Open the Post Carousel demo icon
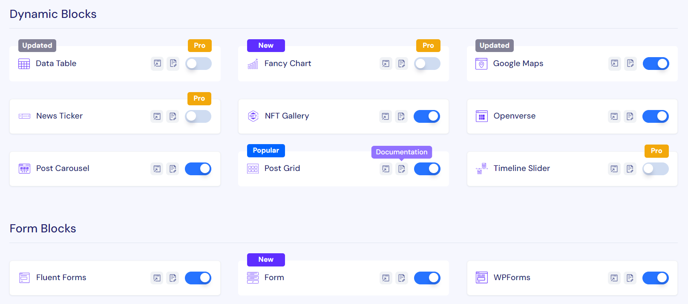The width and height of the screenshot is (688, 304). pos(157,169)
